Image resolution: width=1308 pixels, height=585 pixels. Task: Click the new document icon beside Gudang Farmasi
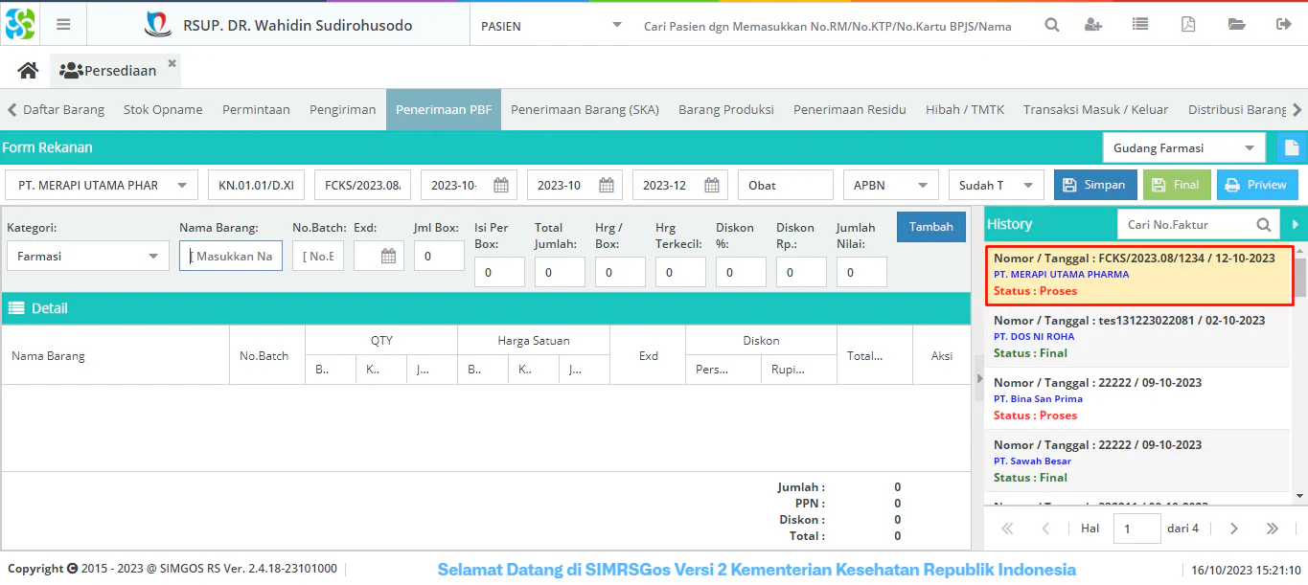coord(1292,148)
